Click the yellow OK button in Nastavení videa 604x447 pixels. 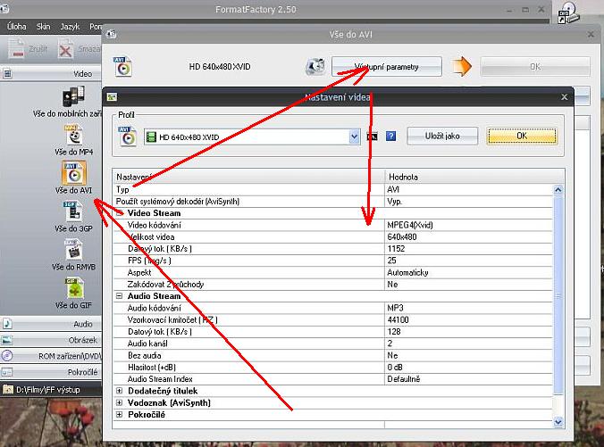tap(522, 137)
